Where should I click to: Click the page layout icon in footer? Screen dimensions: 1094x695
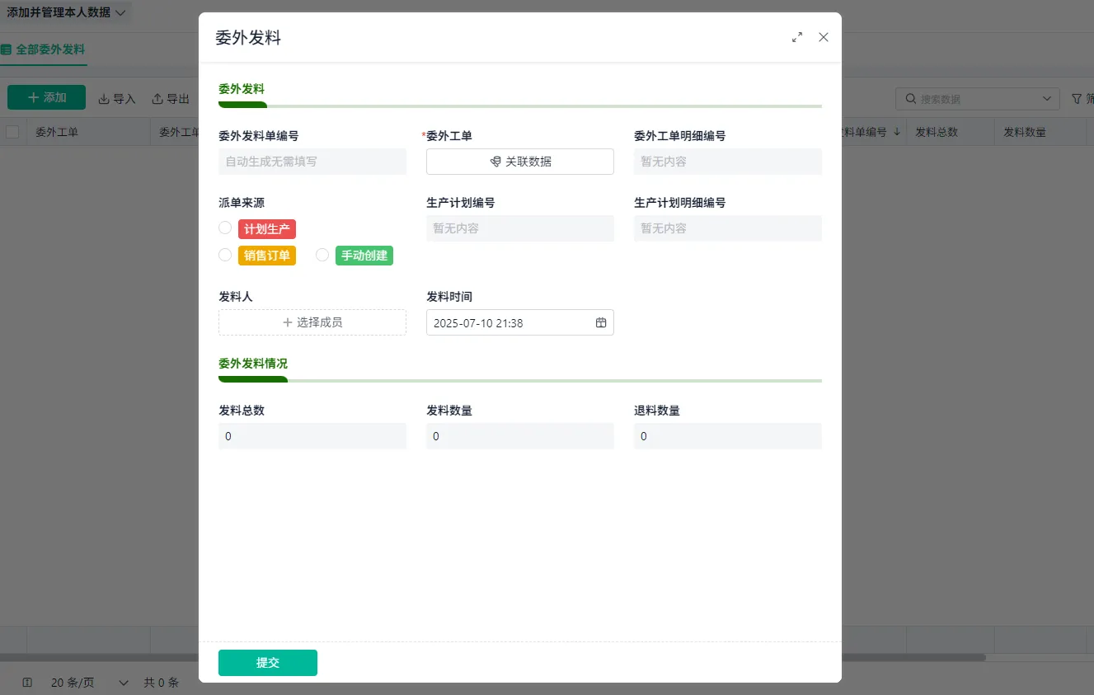point(27,683)
